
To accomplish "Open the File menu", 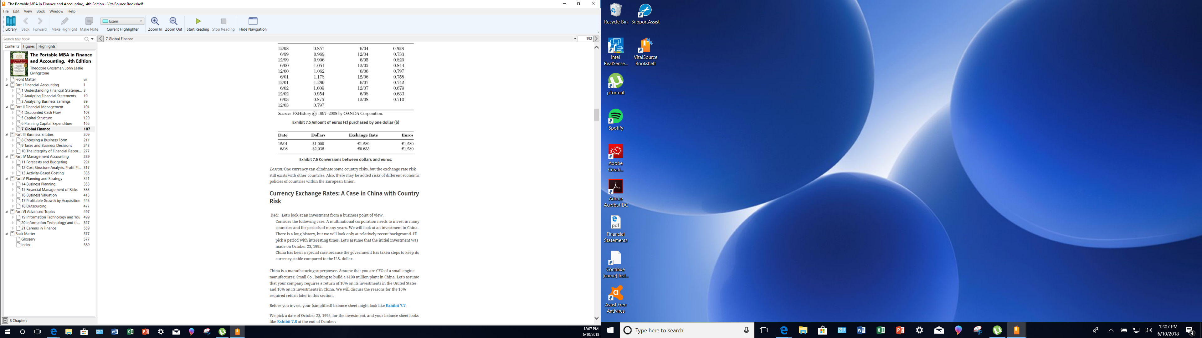I will (6, 11).
